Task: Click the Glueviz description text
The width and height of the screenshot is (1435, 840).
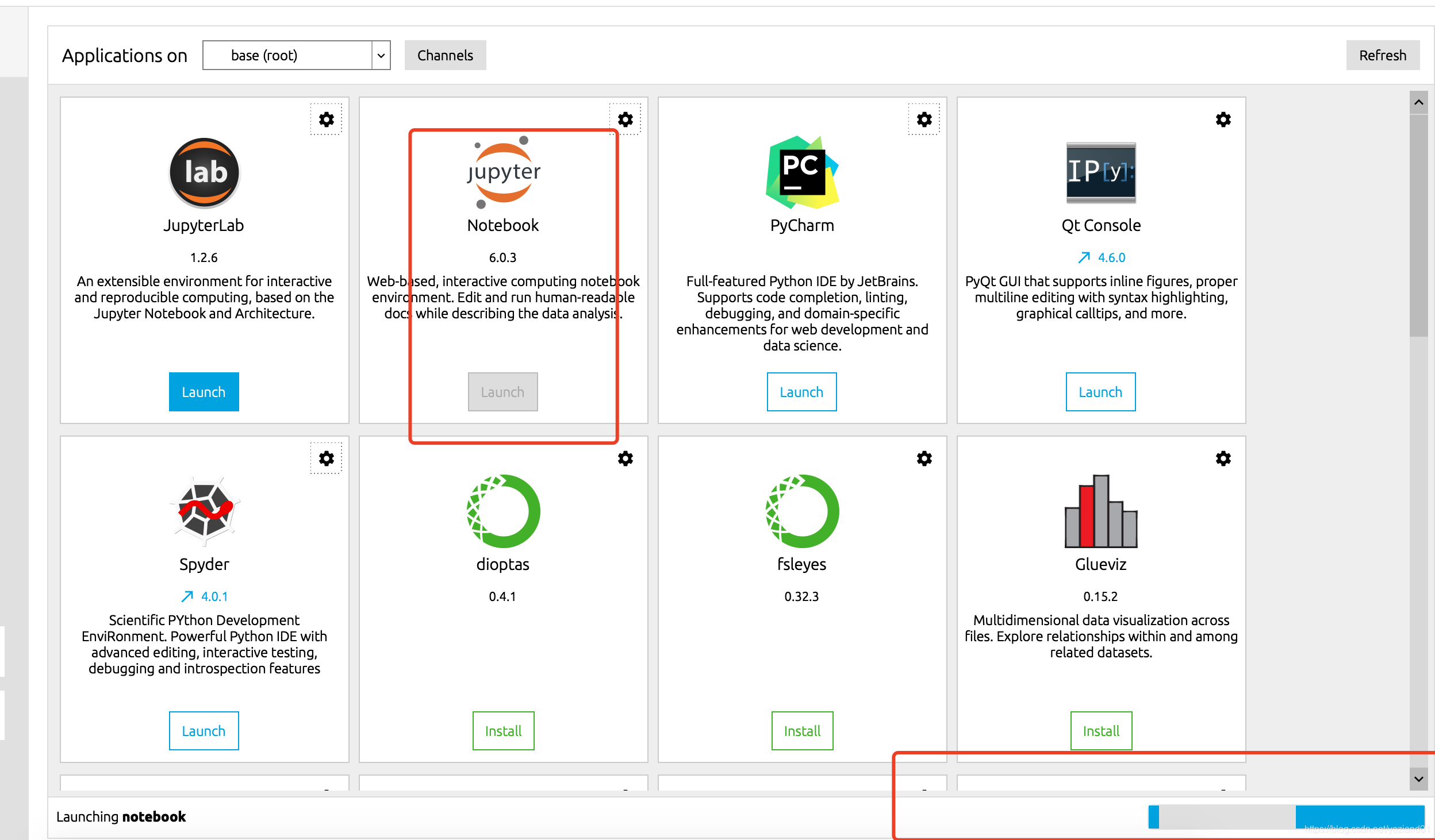Action: (x=1101, y=636)
